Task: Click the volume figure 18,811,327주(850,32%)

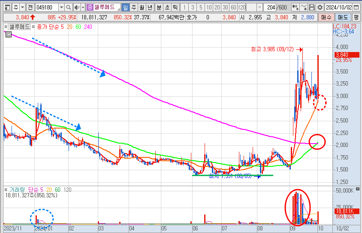Action: coord(31,195)
